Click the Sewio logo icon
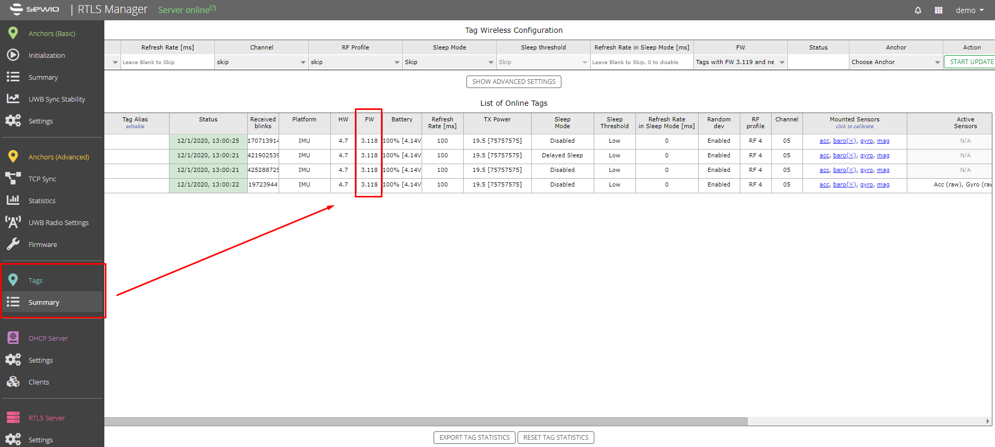 (x=16, y=9)
